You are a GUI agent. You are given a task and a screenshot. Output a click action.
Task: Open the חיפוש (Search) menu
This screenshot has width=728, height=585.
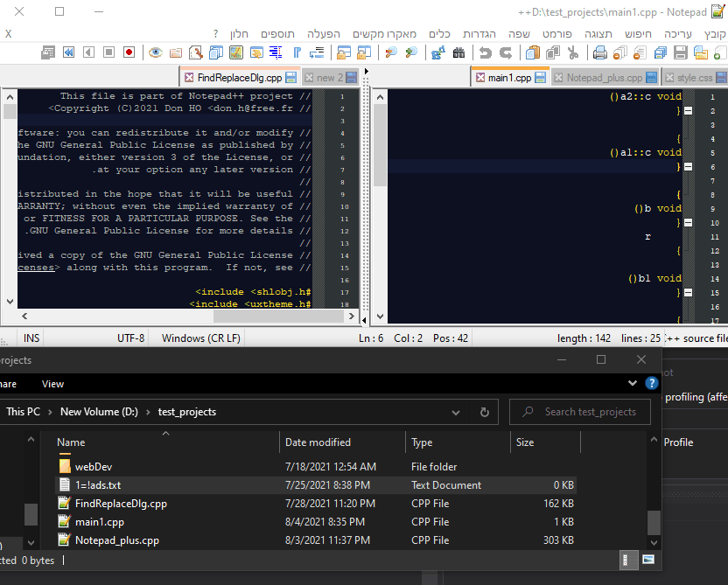(x=638, y=34)
